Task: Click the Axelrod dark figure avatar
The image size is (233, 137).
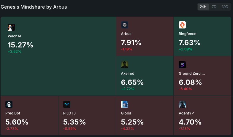Action: pos(125,65)
